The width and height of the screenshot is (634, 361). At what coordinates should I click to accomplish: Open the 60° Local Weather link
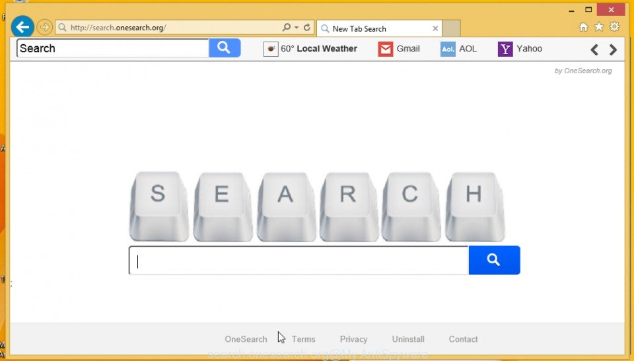click(x=310, y=49)
